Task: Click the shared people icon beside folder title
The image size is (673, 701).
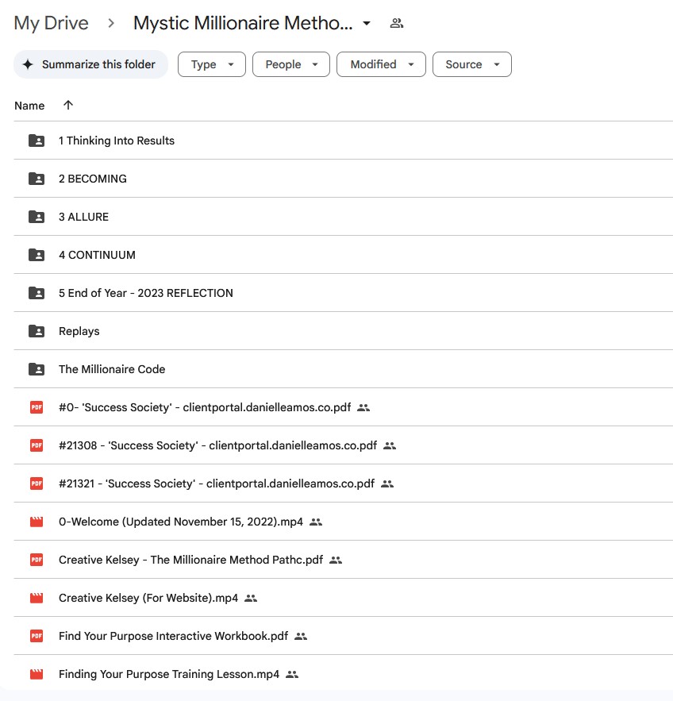Action: click(x=396, y=23)
